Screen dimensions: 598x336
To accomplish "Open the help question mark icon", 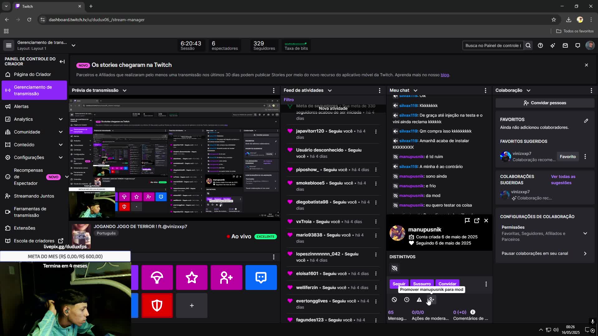I will 540,45.
